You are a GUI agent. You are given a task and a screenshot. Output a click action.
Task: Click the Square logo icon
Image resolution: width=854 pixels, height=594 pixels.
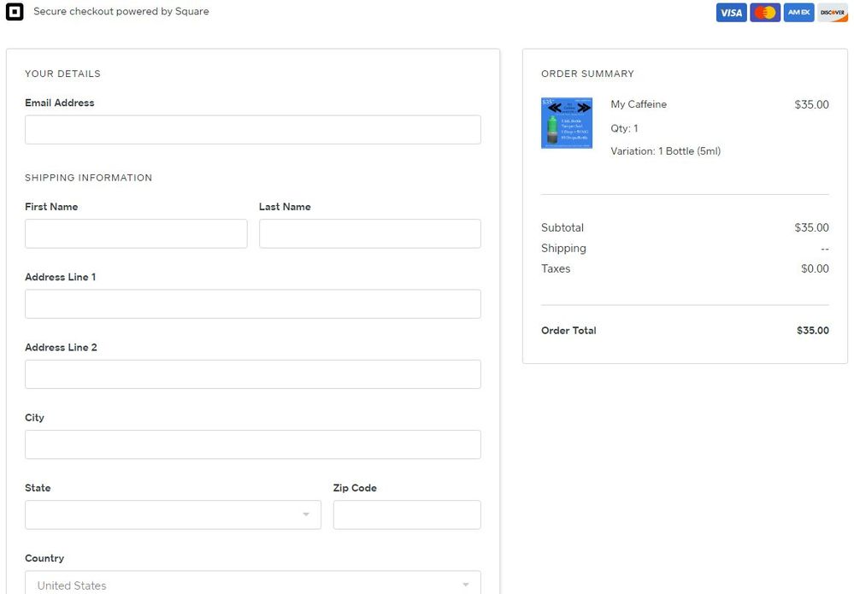[x=15, y=12]
